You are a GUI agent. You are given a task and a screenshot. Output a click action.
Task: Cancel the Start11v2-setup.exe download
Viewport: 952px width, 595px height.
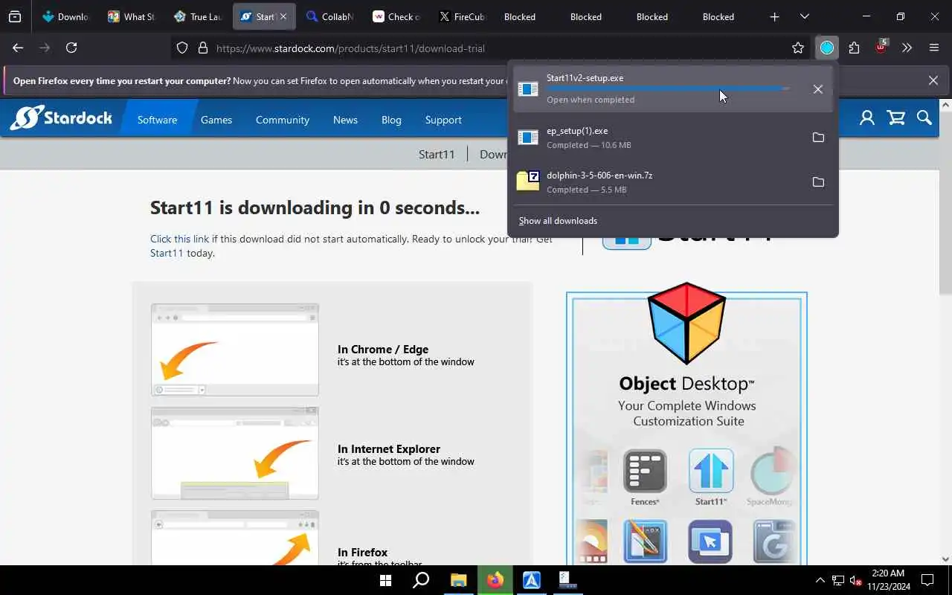(817, 89)
